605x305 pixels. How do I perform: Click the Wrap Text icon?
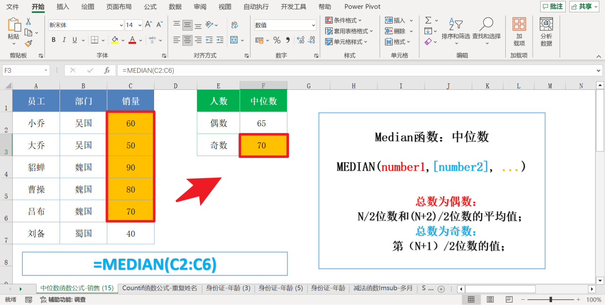(x=234, y=25)
